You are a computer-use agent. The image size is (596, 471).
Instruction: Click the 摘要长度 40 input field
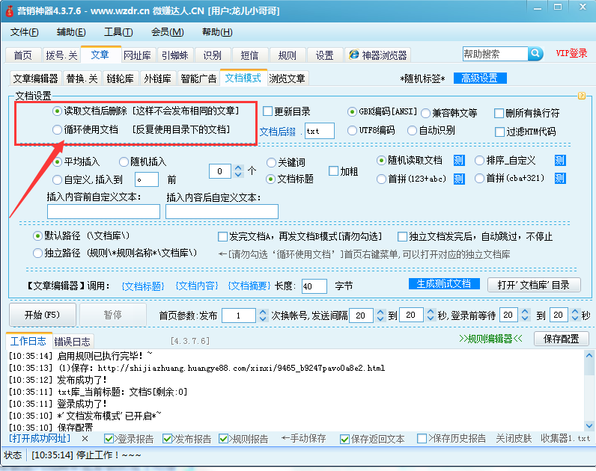coord(314,286)
